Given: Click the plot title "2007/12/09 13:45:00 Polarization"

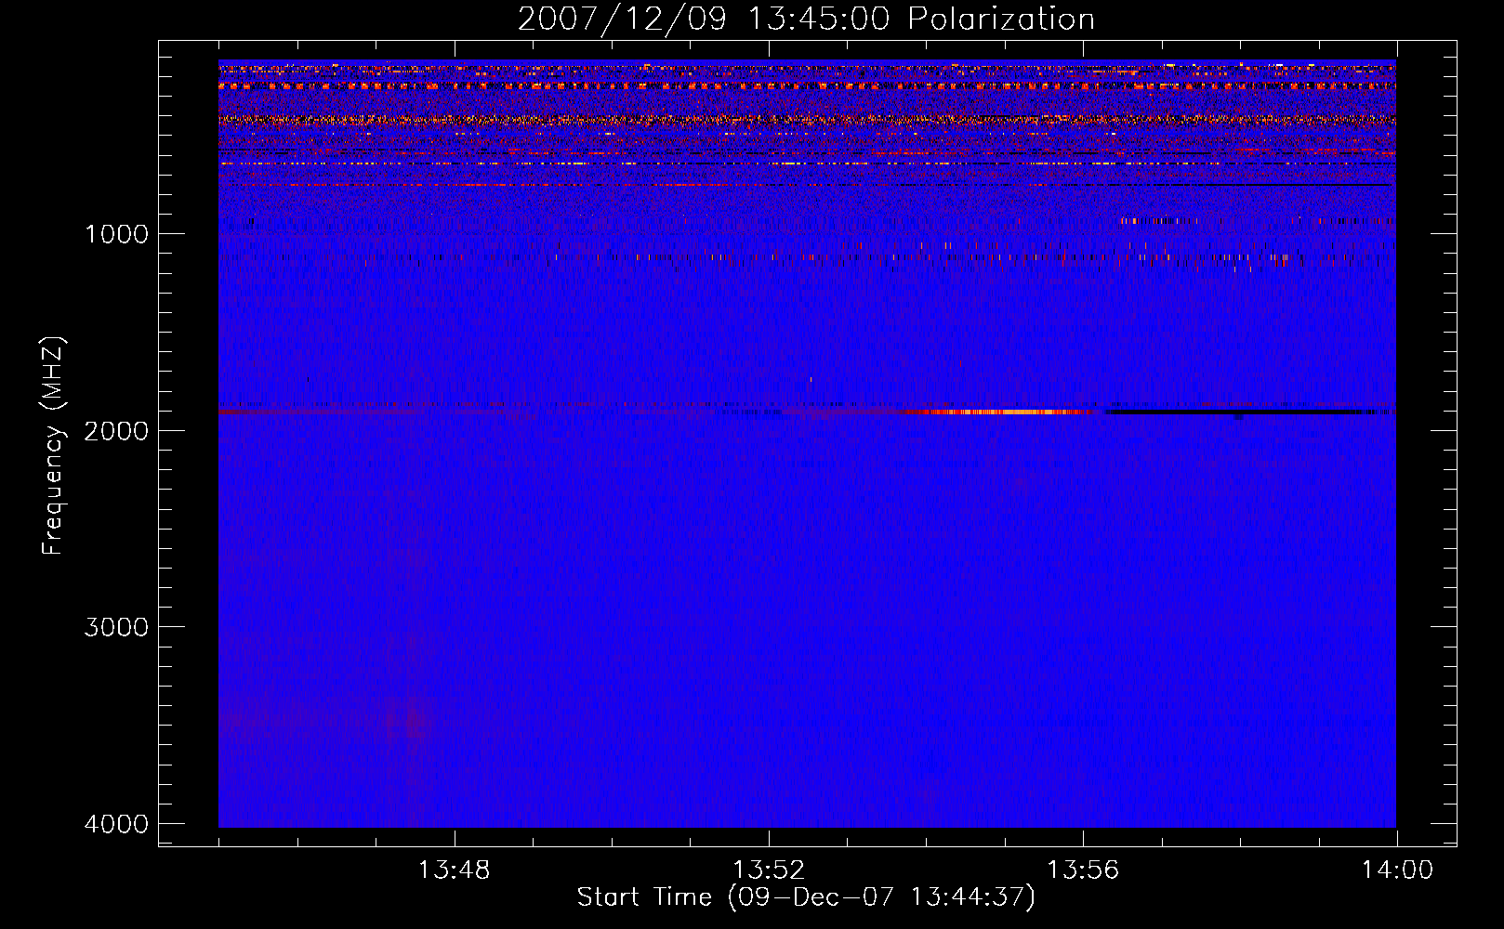Looking at the screenshot, I should coord(806,19).
